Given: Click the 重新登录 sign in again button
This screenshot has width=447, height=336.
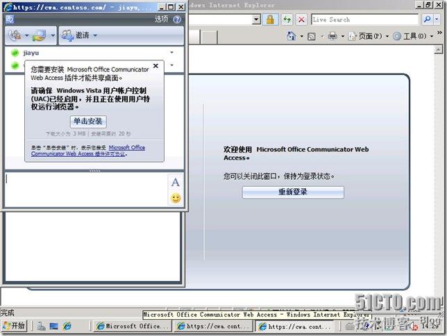Looking at the screenshot, I should pos(293,192).
